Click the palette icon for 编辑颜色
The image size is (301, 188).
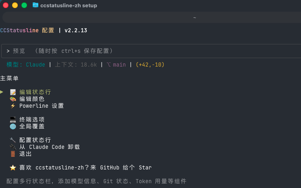pyautogui.click(x=13, y=99)
